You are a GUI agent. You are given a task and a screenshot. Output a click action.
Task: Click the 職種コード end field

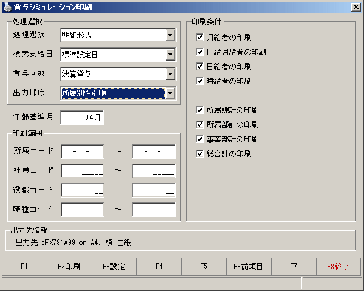154,210
